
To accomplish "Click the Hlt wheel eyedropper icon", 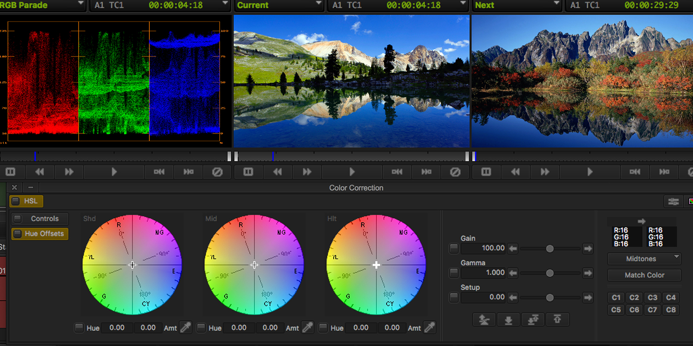I will click(x=429, y=328).
